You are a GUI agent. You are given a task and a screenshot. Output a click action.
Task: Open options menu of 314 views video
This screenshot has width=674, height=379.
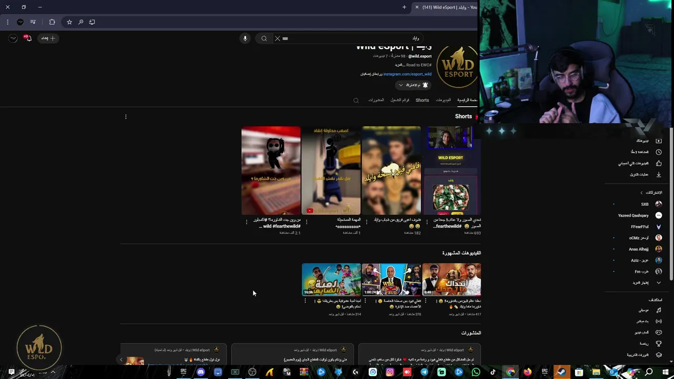click(305, 301)
